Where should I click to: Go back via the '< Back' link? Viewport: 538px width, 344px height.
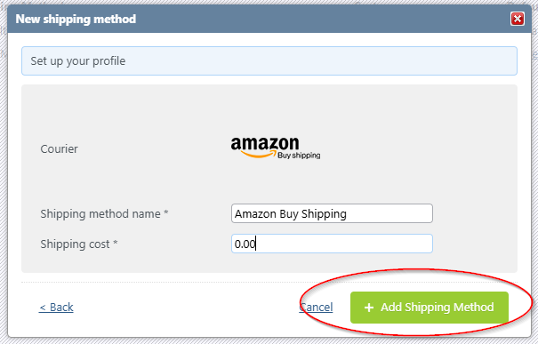click(56, 307)
